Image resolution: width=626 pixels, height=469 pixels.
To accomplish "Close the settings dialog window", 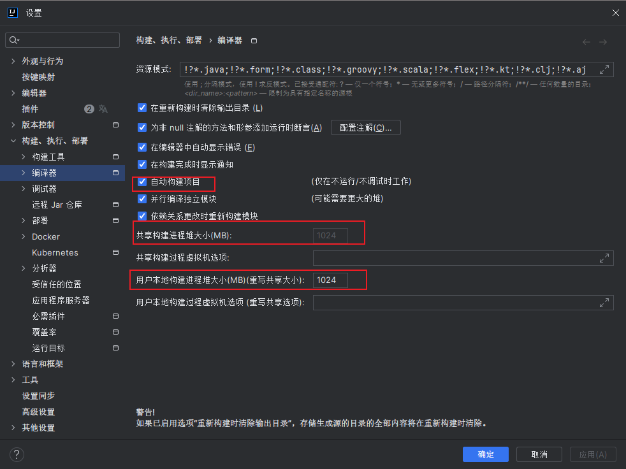I will pos(615,13).
